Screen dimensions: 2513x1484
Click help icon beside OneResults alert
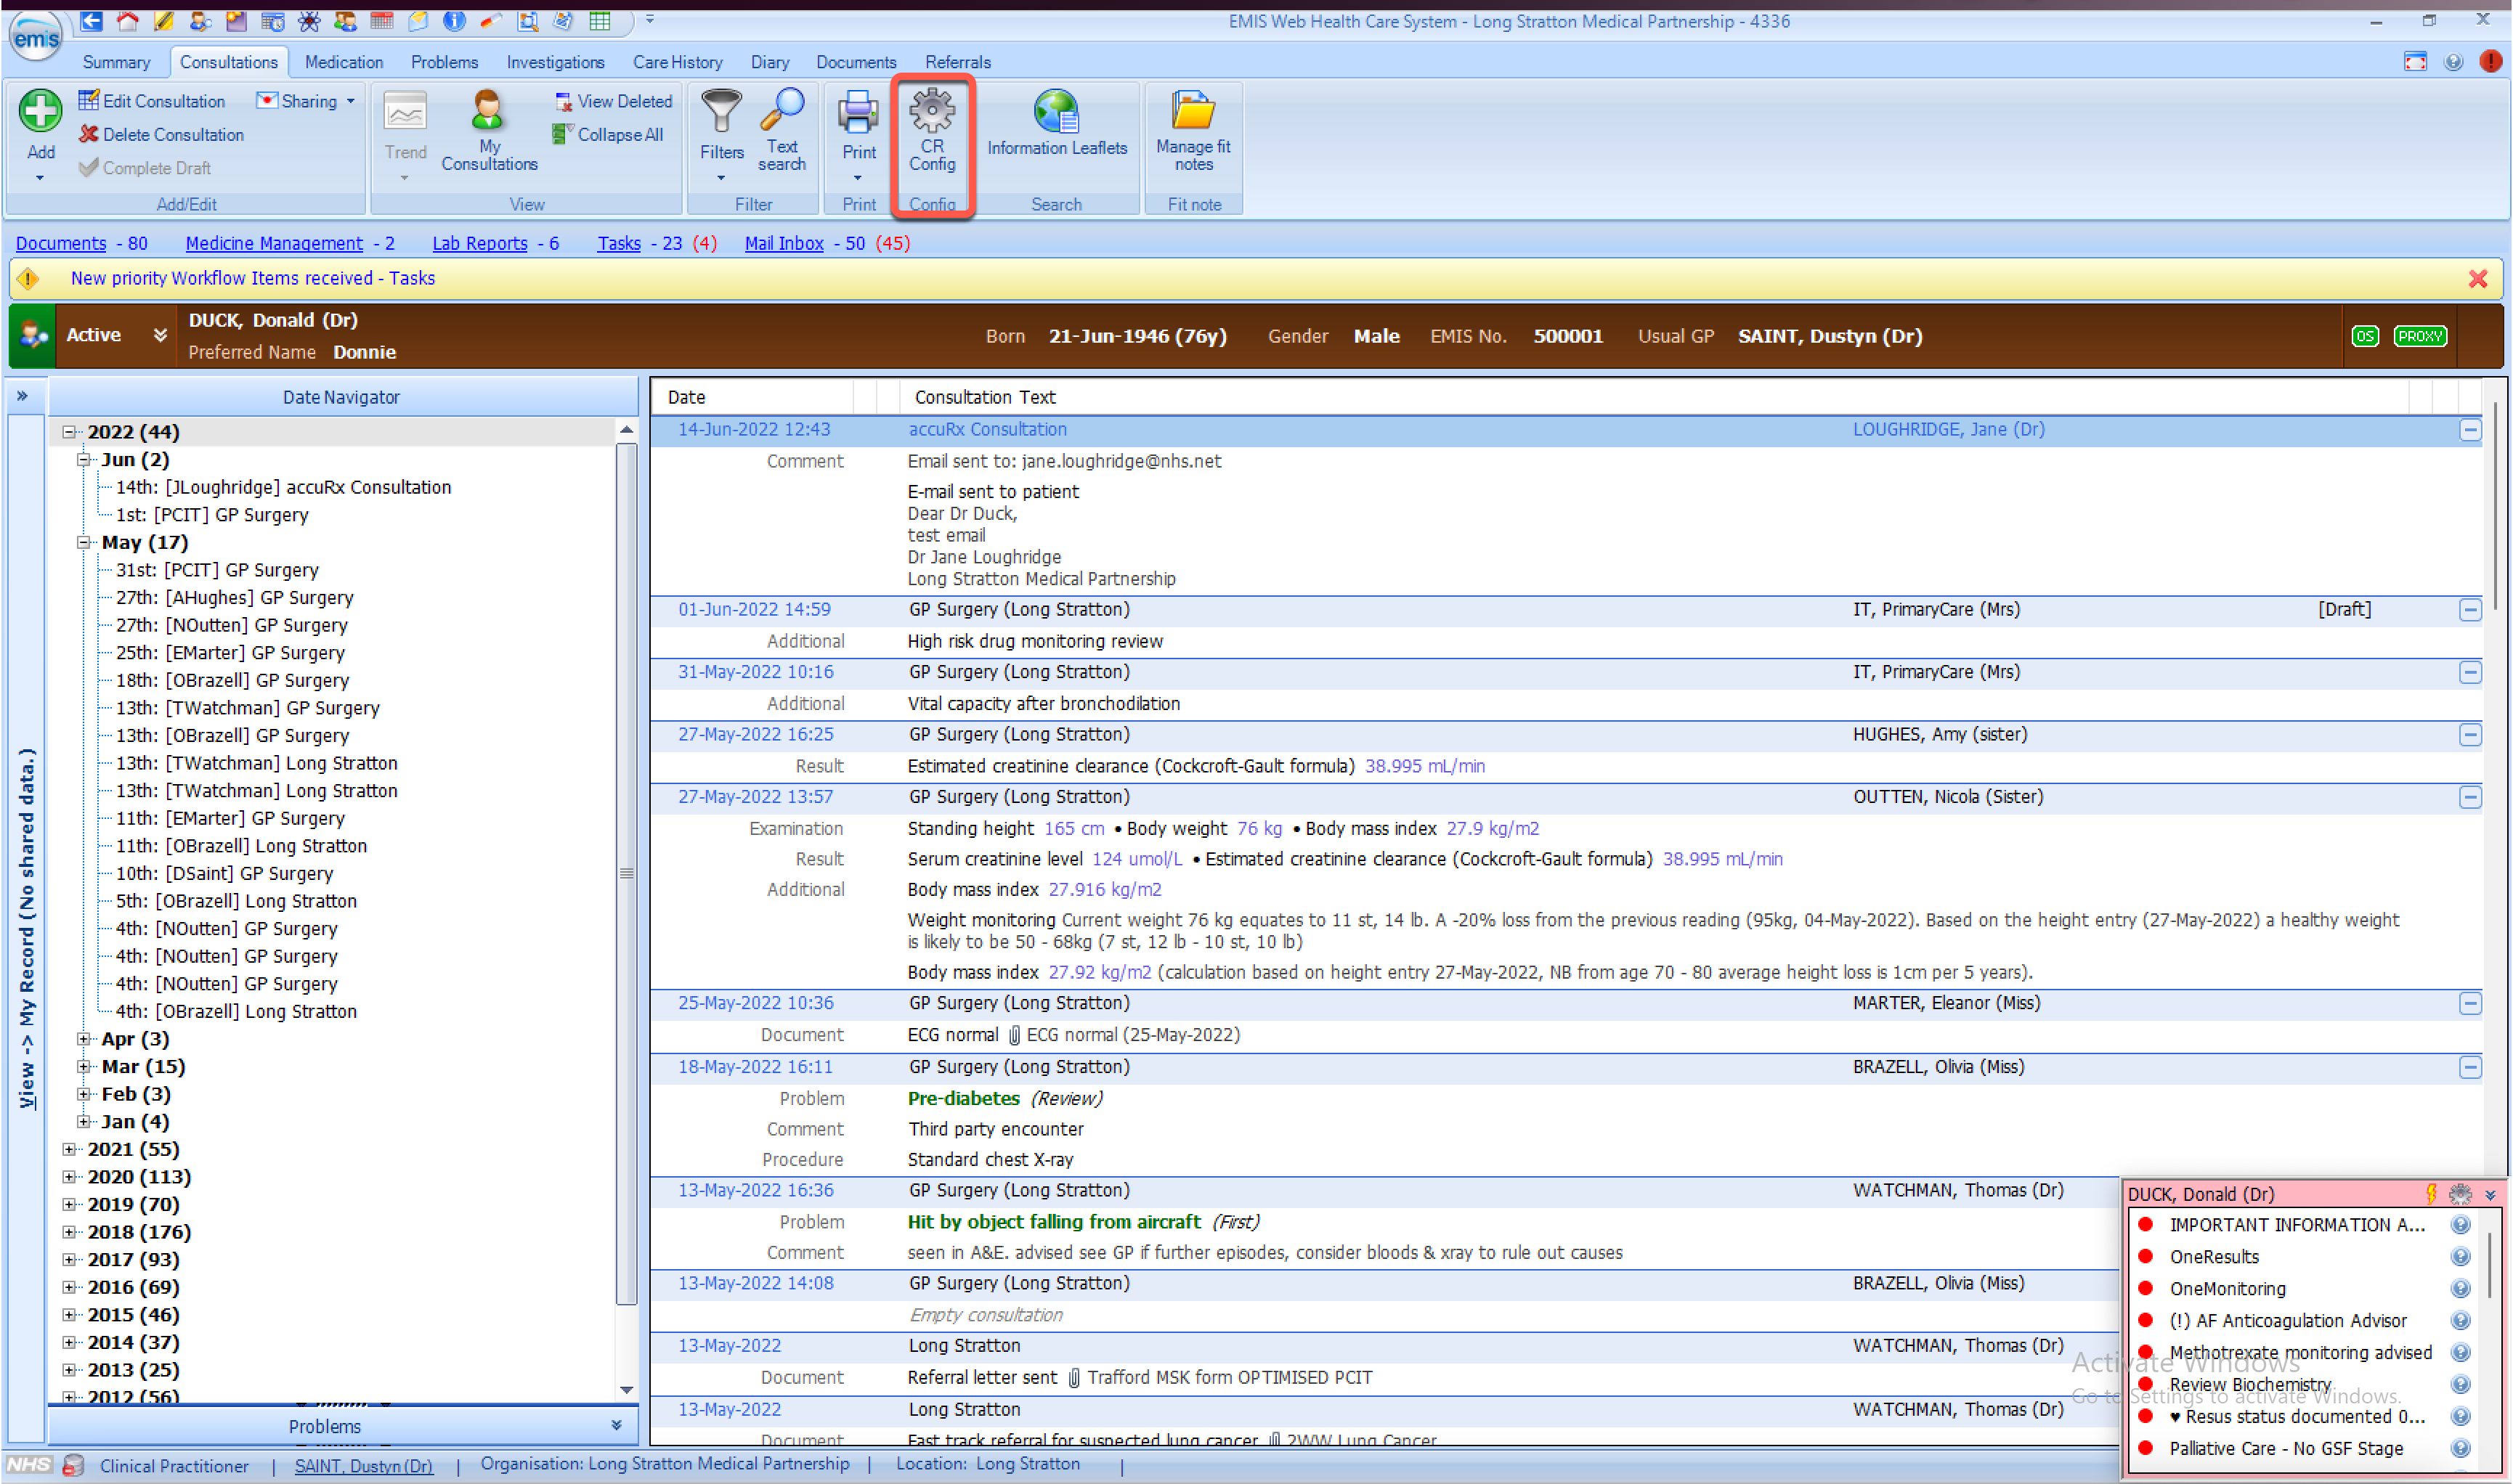pyautogui.click(x=2460, y=1257)
